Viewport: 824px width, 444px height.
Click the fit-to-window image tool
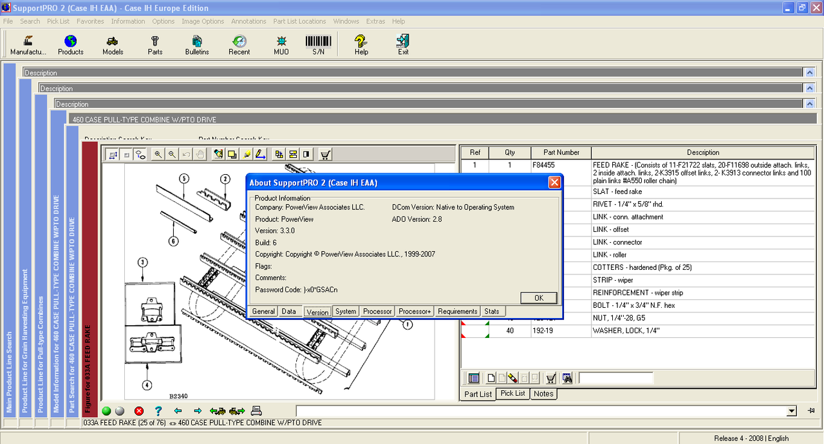[113, 154]
